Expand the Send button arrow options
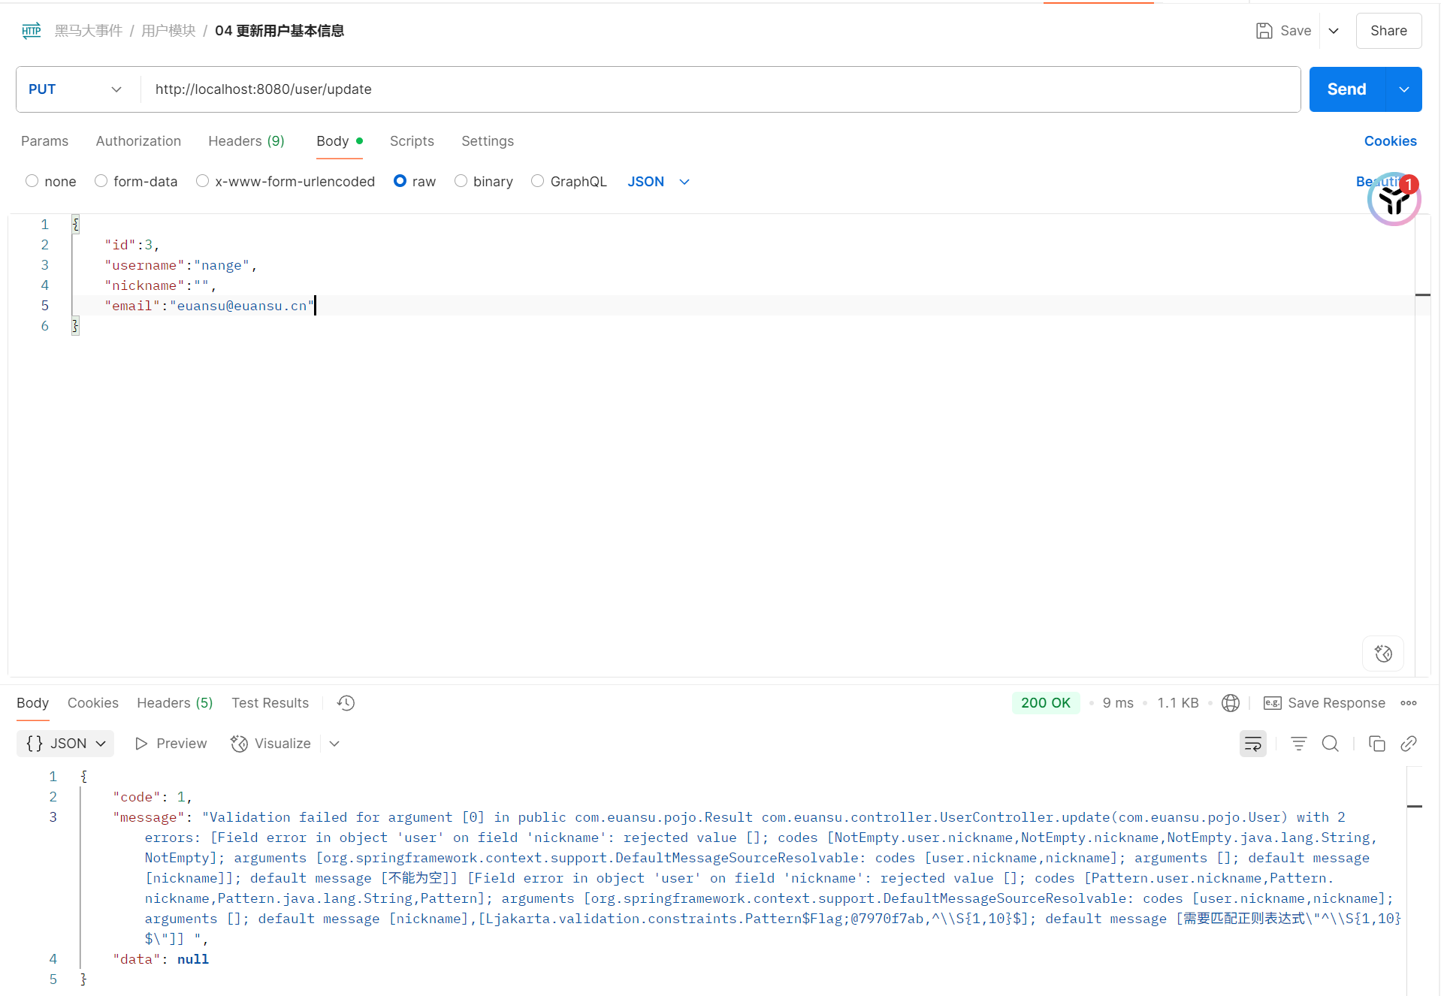1441x996 pixels. (x=1403, y=89)
